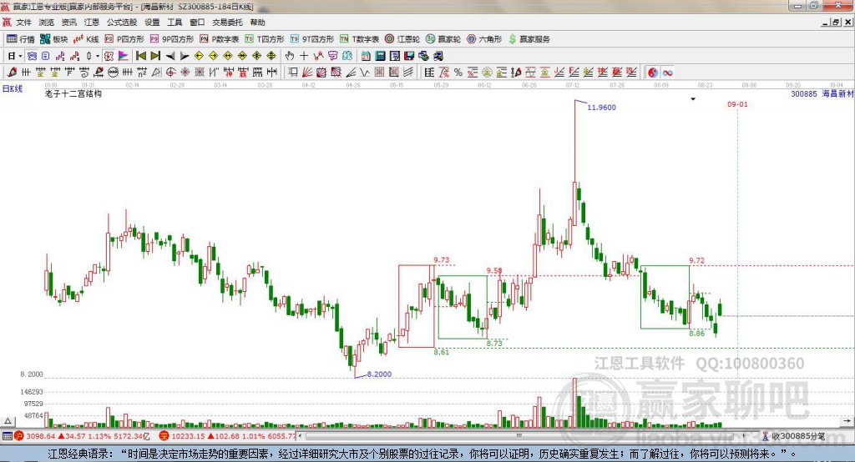Viewport: 855px width, 462px height.
Task: Open the 公式选股 menu
Action: pos(122,23)
